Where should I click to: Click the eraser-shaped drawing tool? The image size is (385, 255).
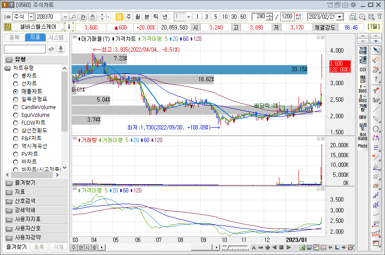coord(376,119)
